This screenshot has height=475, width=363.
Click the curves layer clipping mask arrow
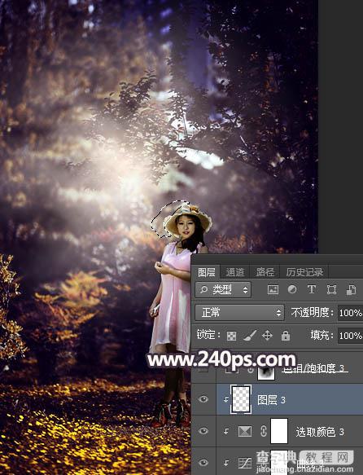click(x=226, y=463)
